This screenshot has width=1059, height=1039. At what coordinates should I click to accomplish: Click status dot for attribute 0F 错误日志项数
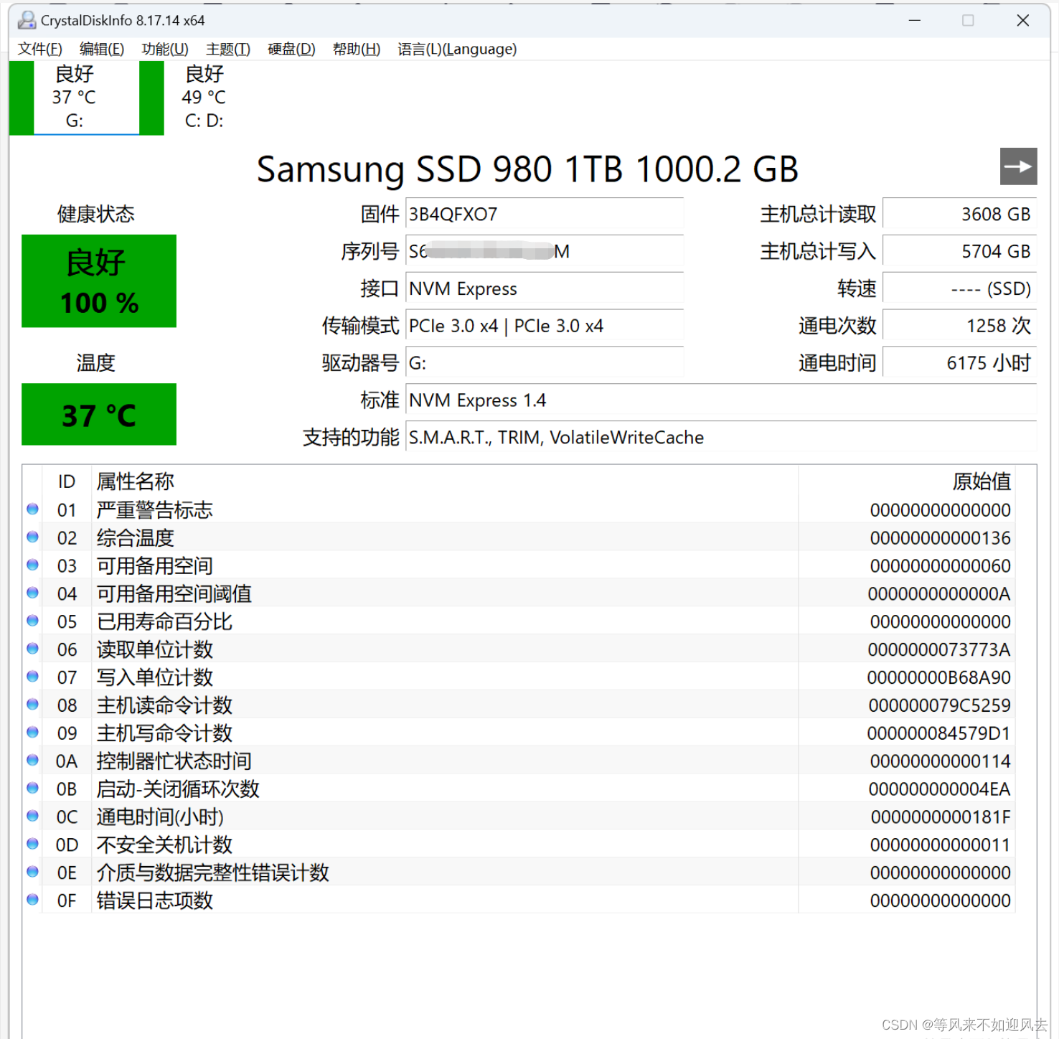click(x=32, y=900)
